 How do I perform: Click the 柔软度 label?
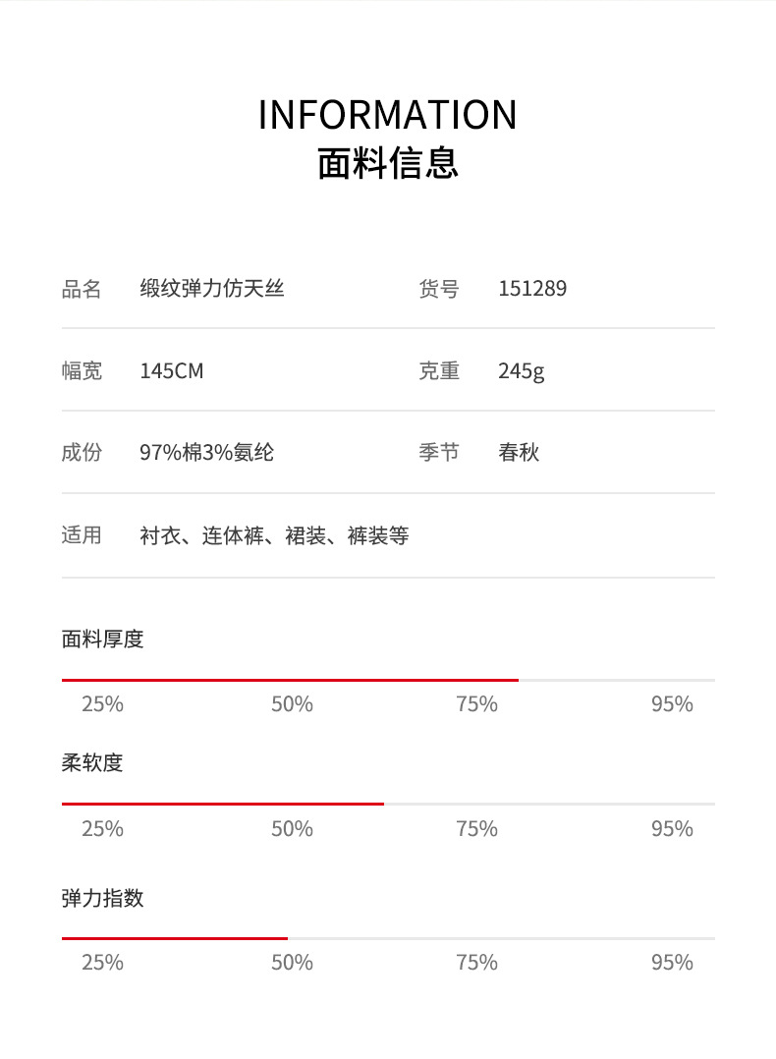tap(92, 763)
